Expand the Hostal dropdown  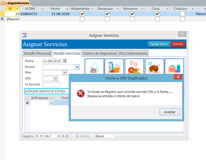pyautogui.click(x=77, y=67)
